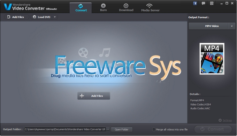Click the large Convert button
Viewport: 237px width, 136px height.
tap(213, 129)
